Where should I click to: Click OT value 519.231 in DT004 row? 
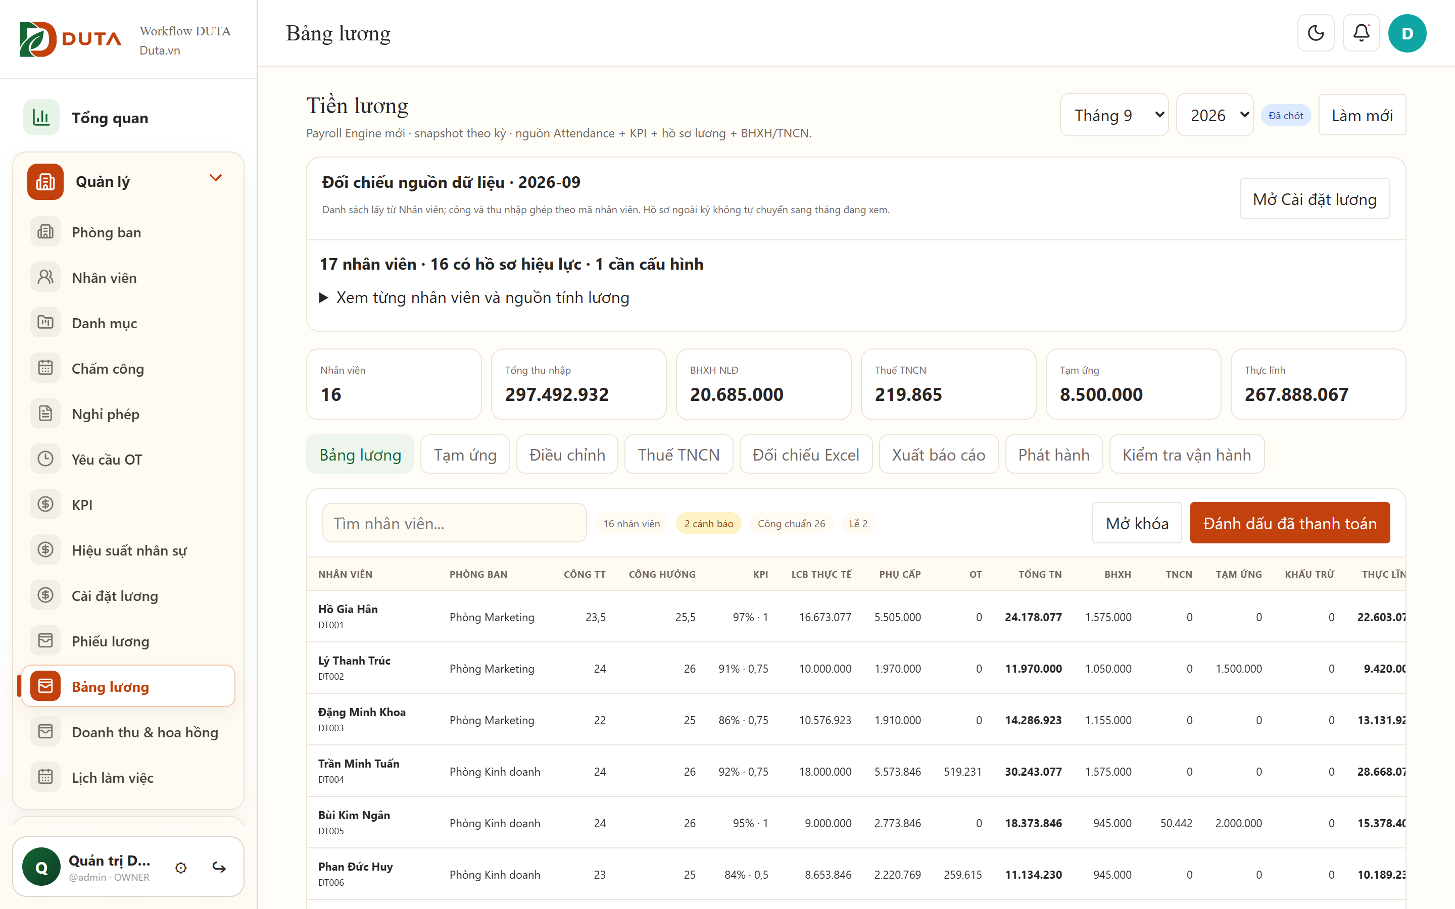pos(962,771)
